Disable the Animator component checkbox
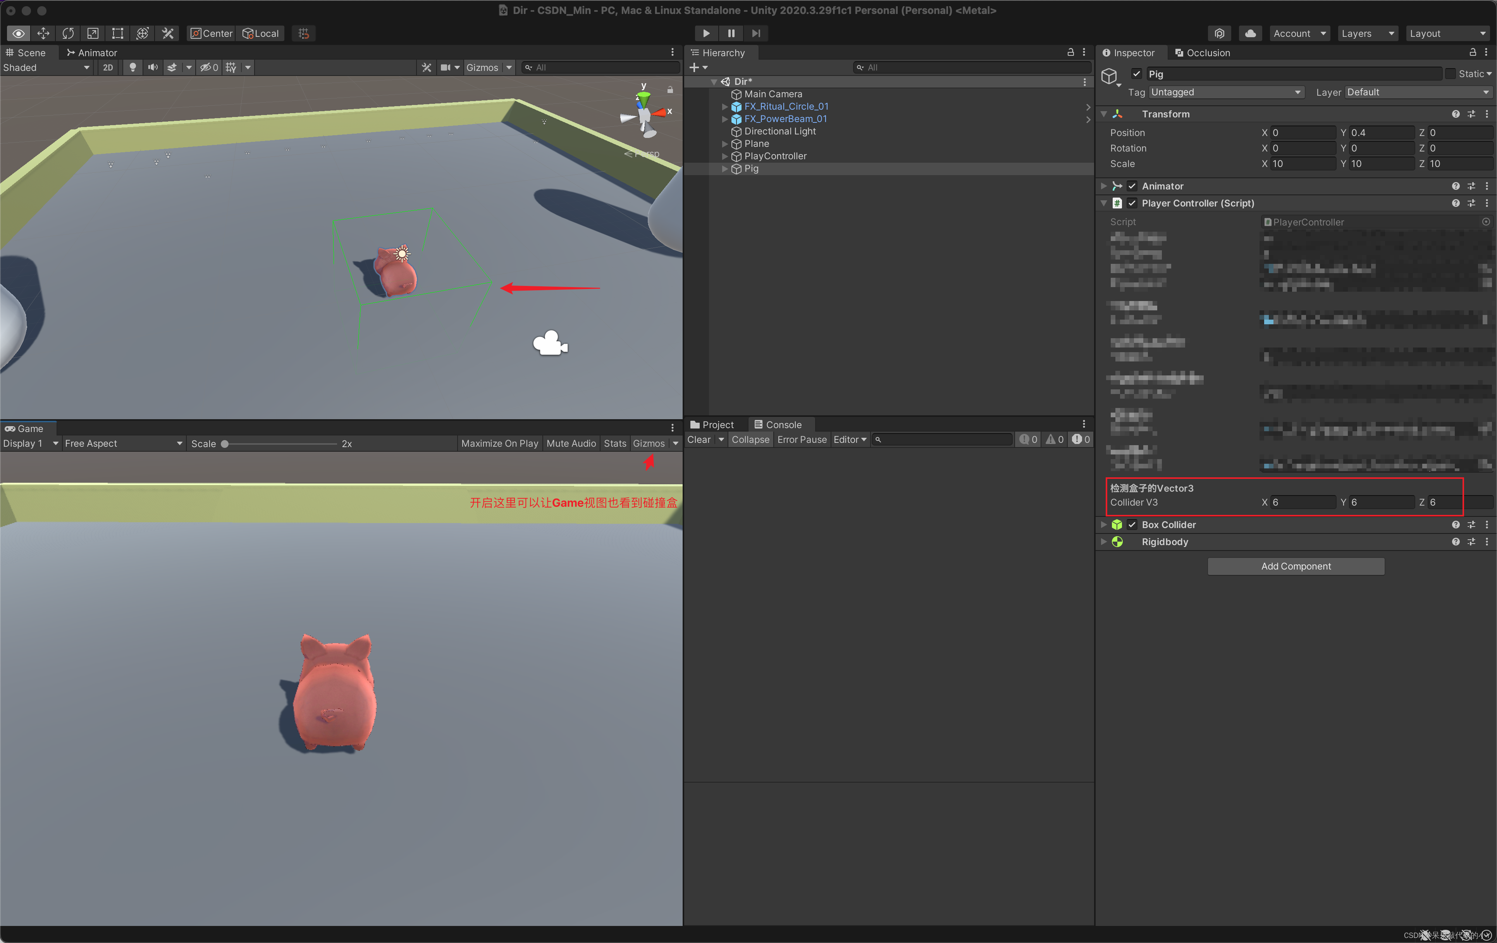Screen dimensions: 1497x943 pos(1132,186)
